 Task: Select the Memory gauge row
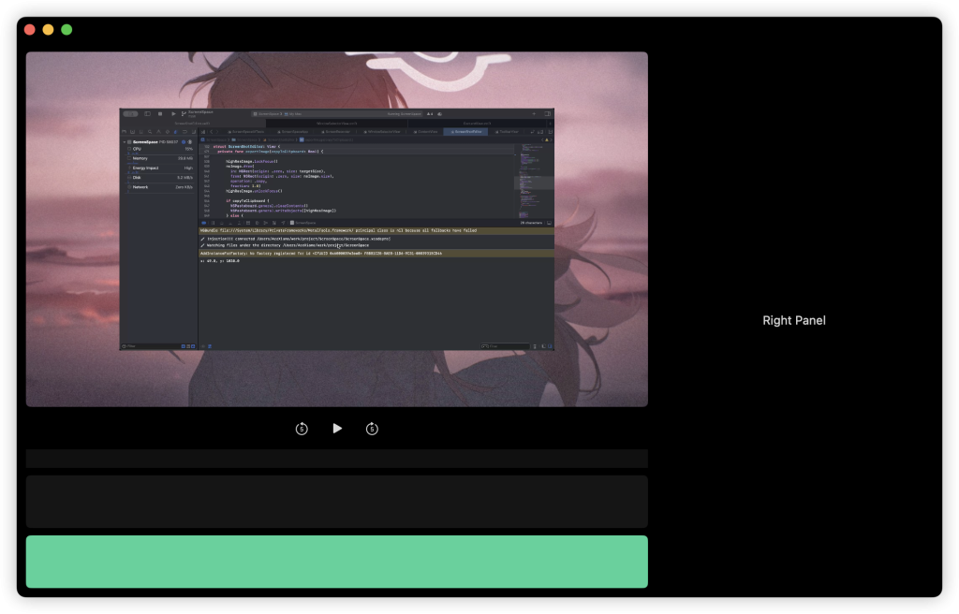(x=161, y=158)
